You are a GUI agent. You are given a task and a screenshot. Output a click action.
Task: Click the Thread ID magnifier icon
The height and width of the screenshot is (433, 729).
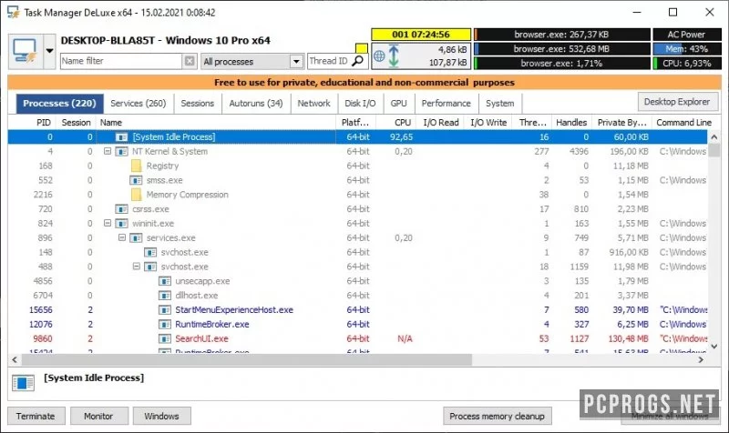357,61
